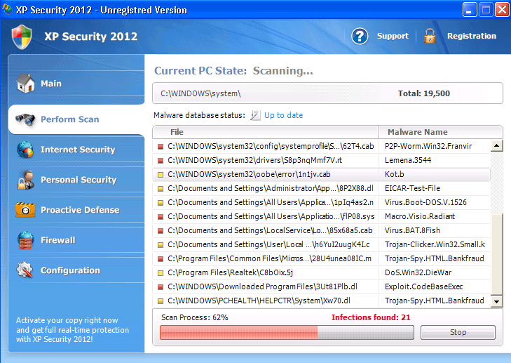
Task: Click the Firewall brick wall icon
Action: (x=26, y=240)
